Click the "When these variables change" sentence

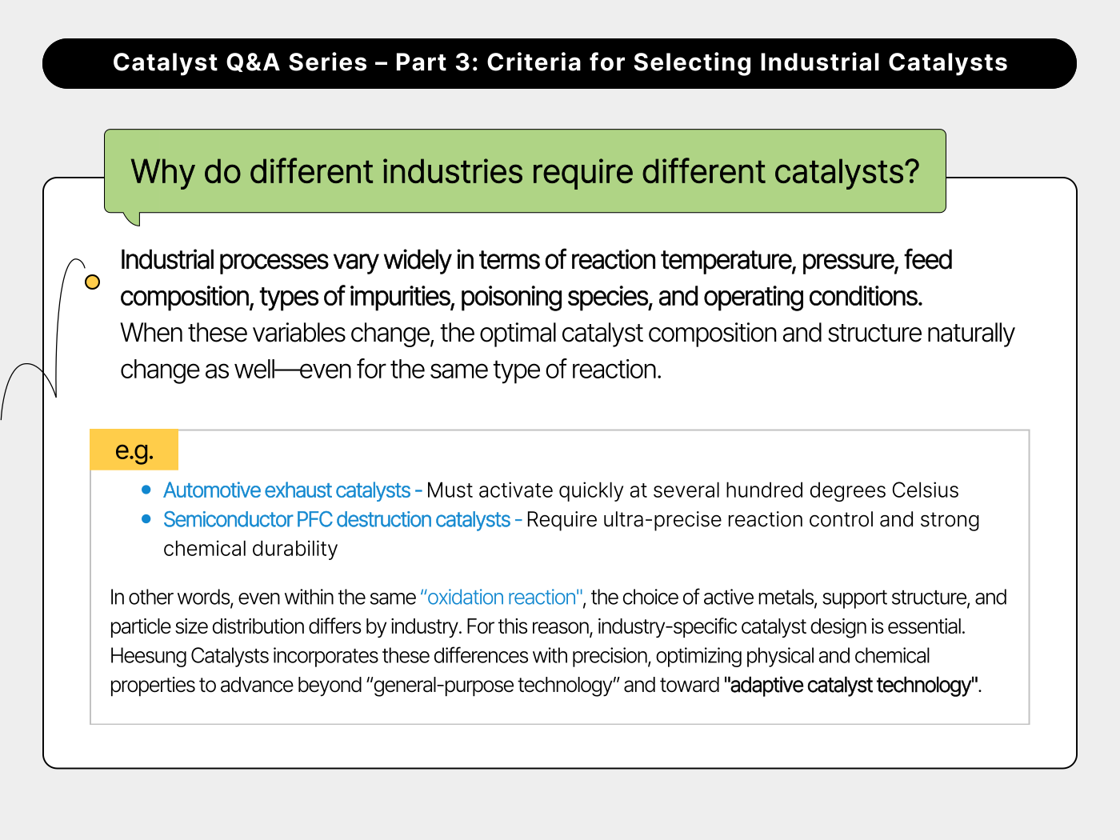pos(566,334)
